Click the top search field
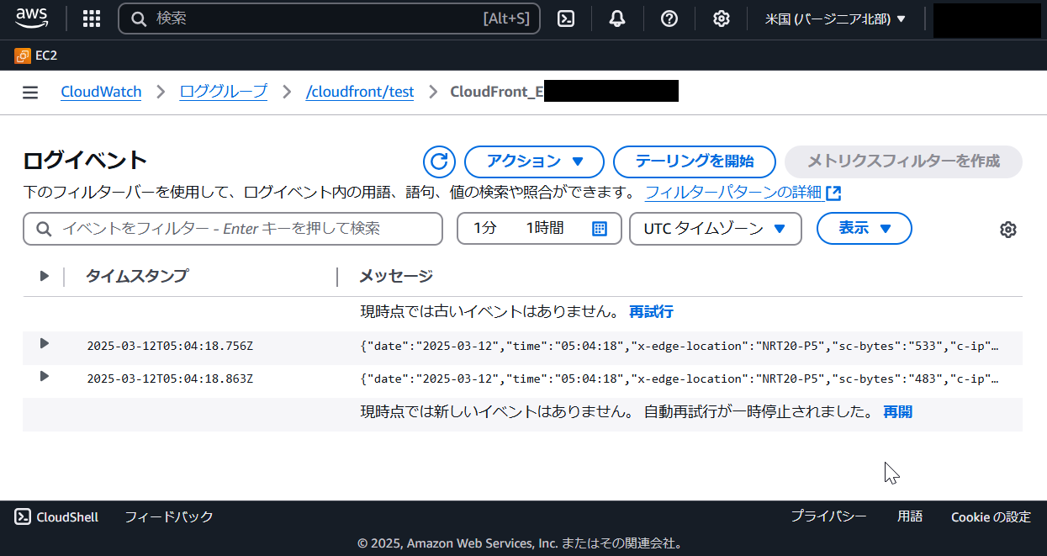The width and height of the screenshot is (1047, 556). pyautogui.click(x=329, y=19)
